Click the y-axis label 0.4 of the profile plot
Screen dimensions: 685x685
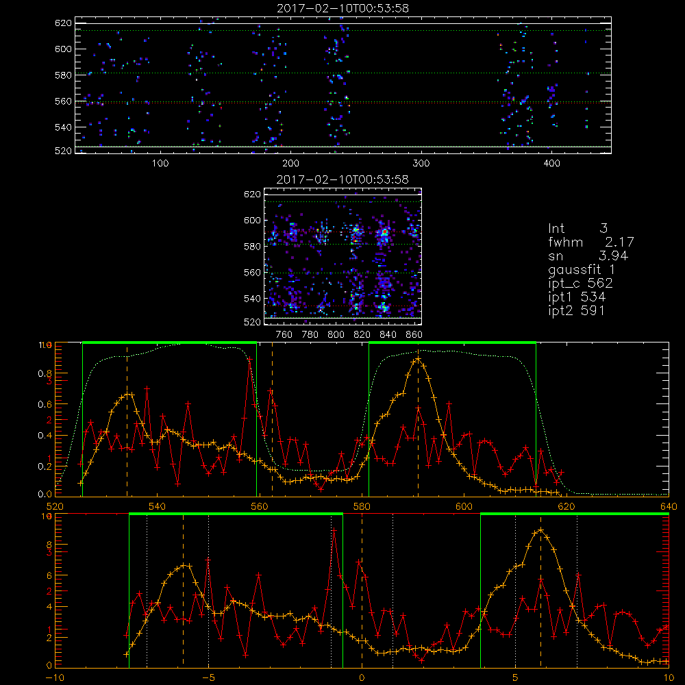coord(45,436)
